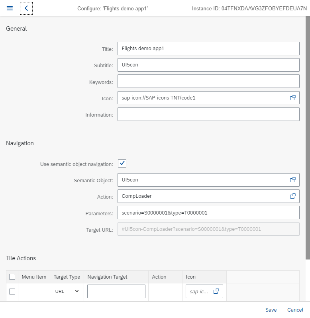Click the Navigation Target column header
The image size is (310, 318).
click(x=107, y=277)
